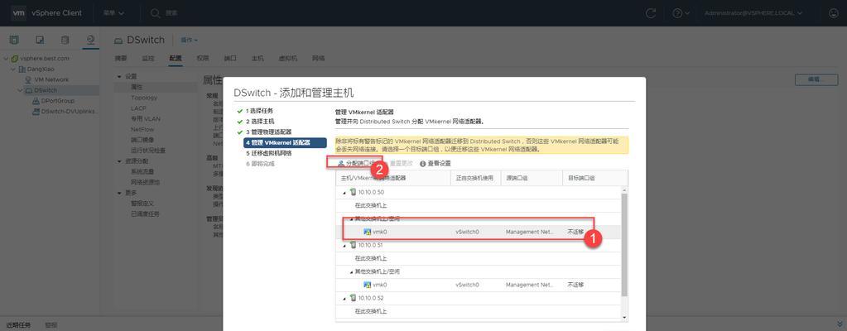The image size is (847, 331).
Task: Go to wizard step 2 选择主机
Action: [x=260, y=122]
